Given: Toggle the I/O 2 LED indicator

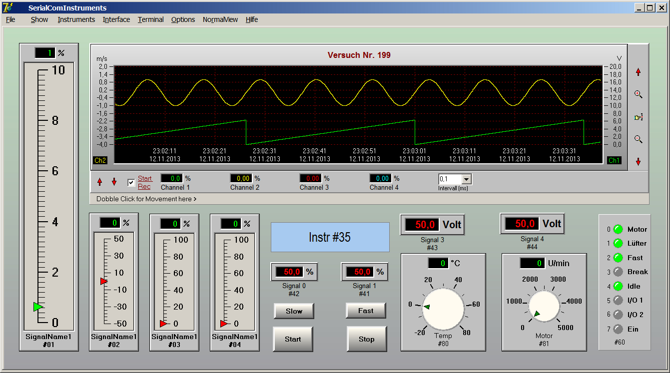Looking at the screenshot, I should (x=618, y=315).
